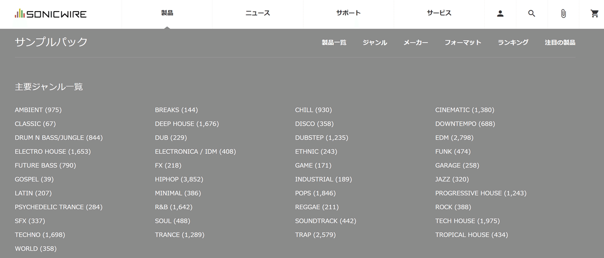
Task: Go to the 注目の製品 tab
Action: 560,43
